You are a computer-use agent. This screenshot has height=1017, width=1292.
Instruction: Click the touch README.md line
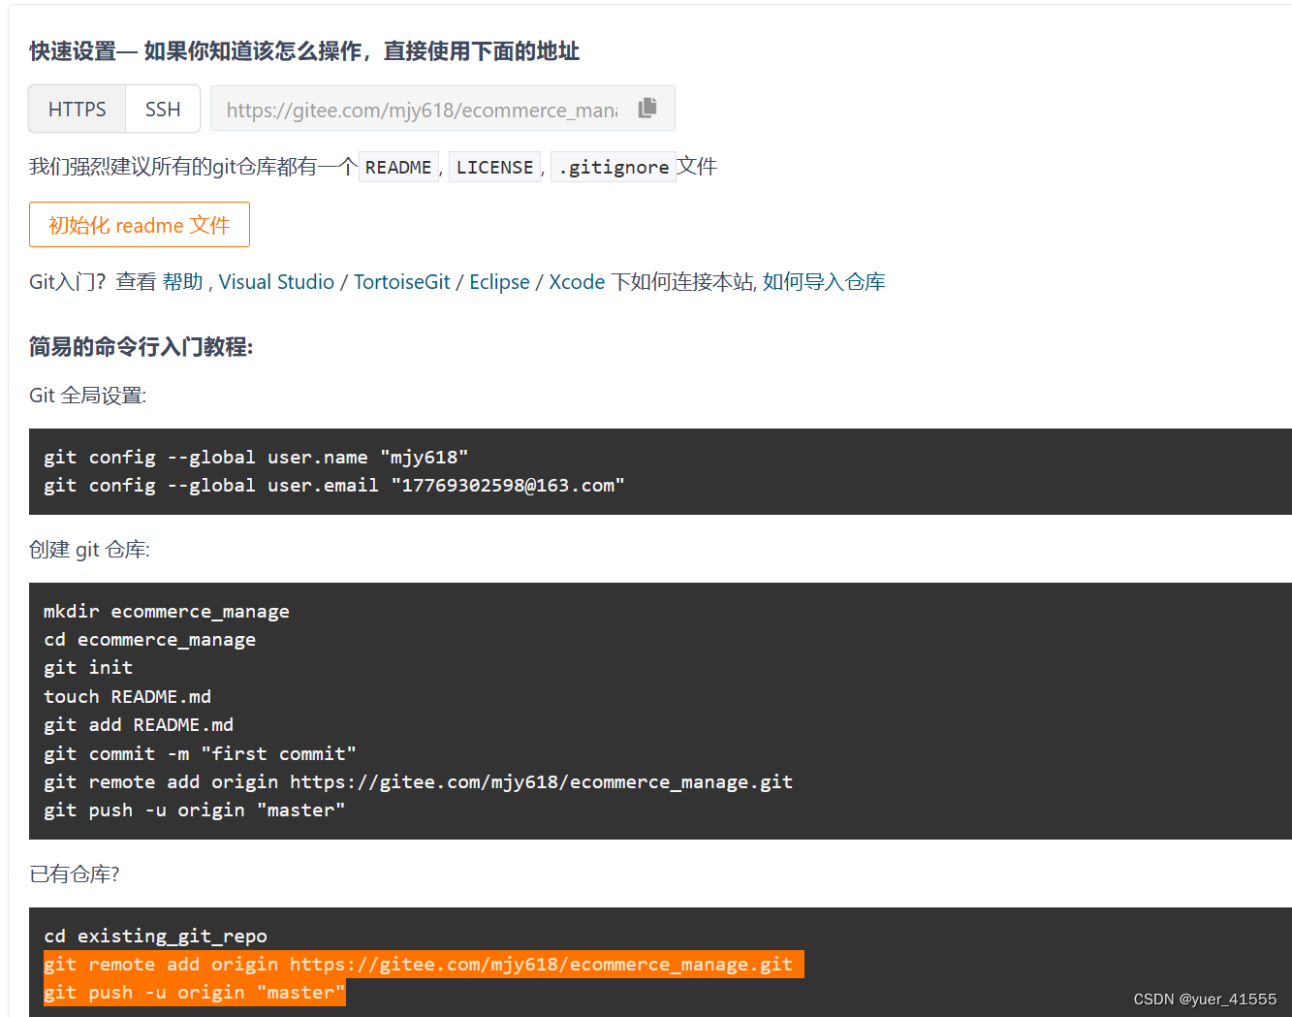127,696
